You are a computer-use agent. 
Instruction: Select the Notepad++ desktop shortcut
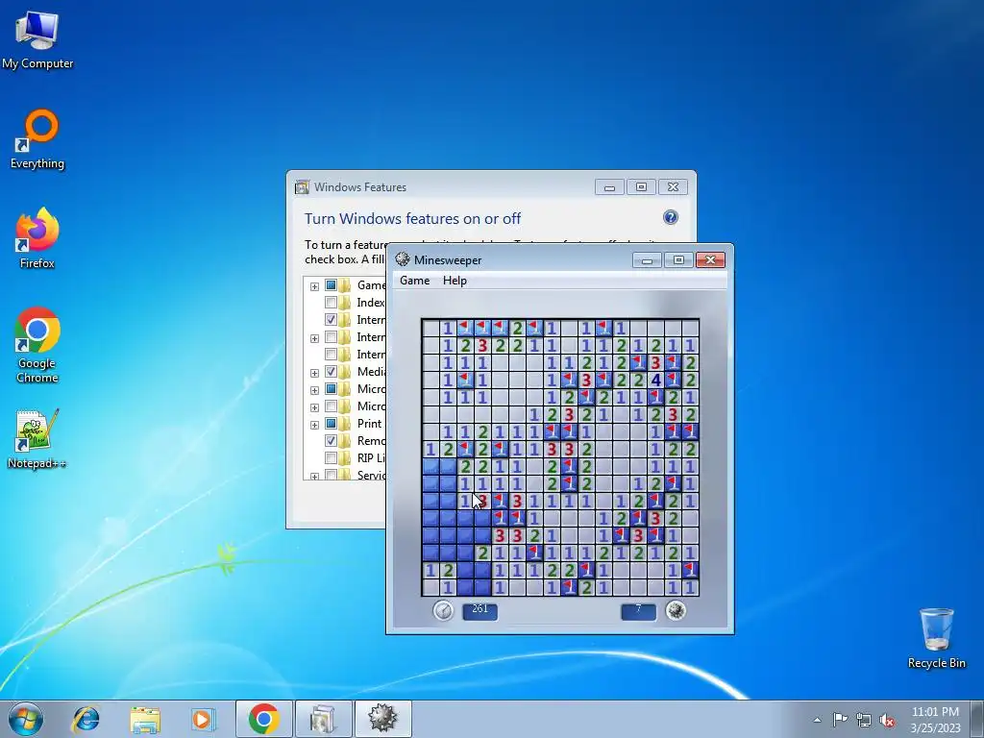coord(37,439)
